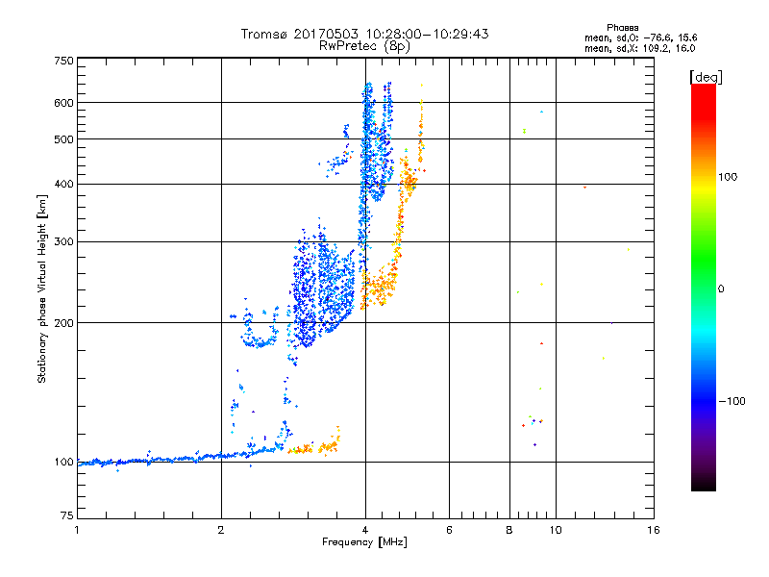The width and height of the screenshot is (769, 577).
Task: Click the x-axis tick label '2'
Action: coord(221,530)
